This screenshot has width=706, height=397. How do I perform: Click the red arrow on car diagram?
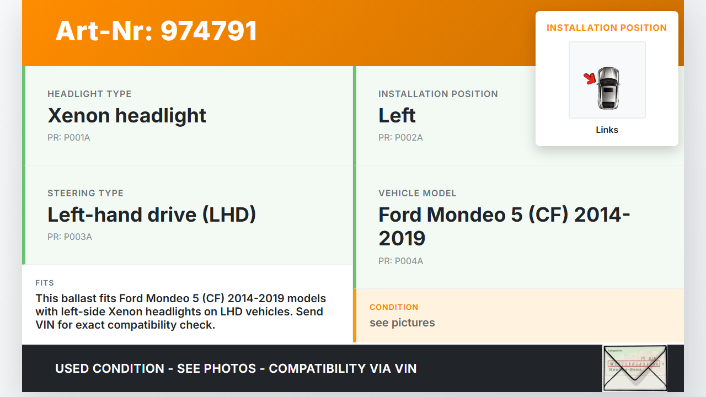coord(590,79)
